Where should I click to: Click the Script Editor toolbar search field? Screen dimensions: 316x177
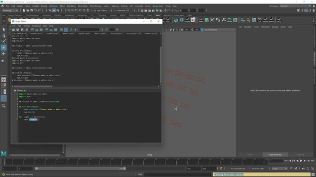(x=89, y=29)
